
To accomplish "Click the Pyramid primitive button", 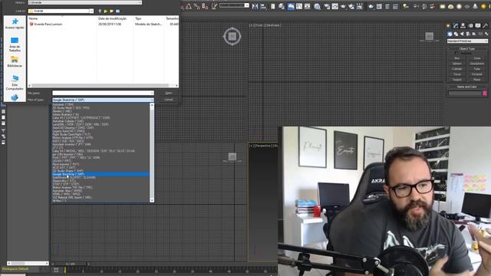I will (476, 74).
